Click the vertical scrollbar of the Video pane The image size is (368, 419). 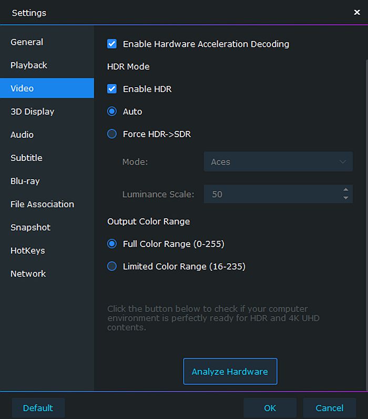pyautogui.click(x=366, y=224)
